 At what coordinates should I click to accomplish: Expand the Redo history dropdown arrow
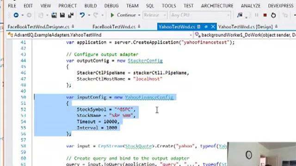coord(102,15)
